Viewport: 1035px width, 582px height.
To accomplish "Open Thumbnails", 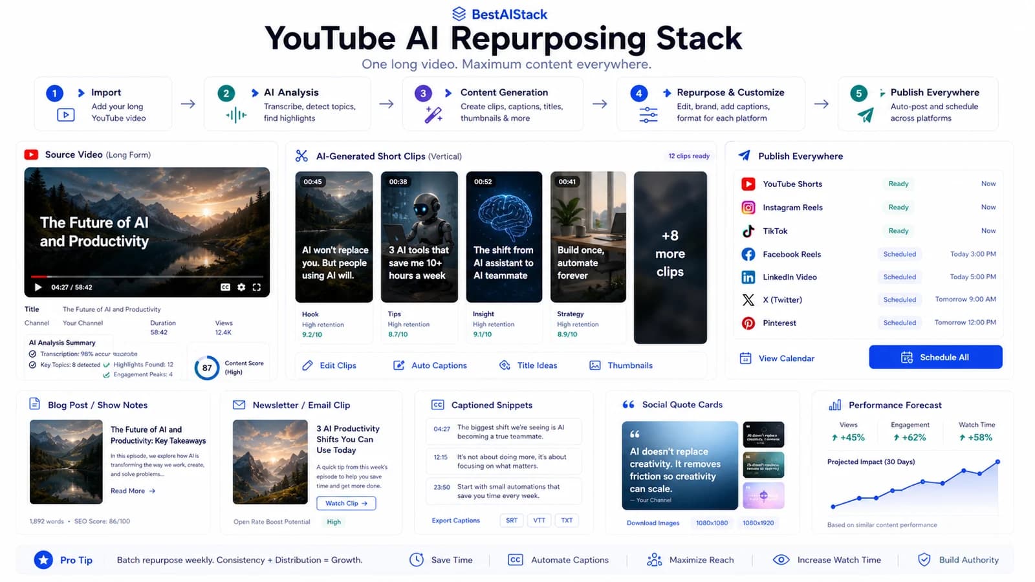I will [621, 365].
